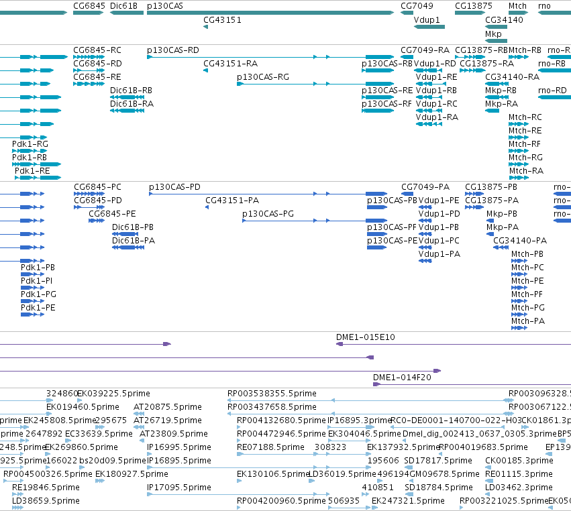571x511 pixels.
Task: Select the p130CAS gene bar
Action: coord(270,13)
